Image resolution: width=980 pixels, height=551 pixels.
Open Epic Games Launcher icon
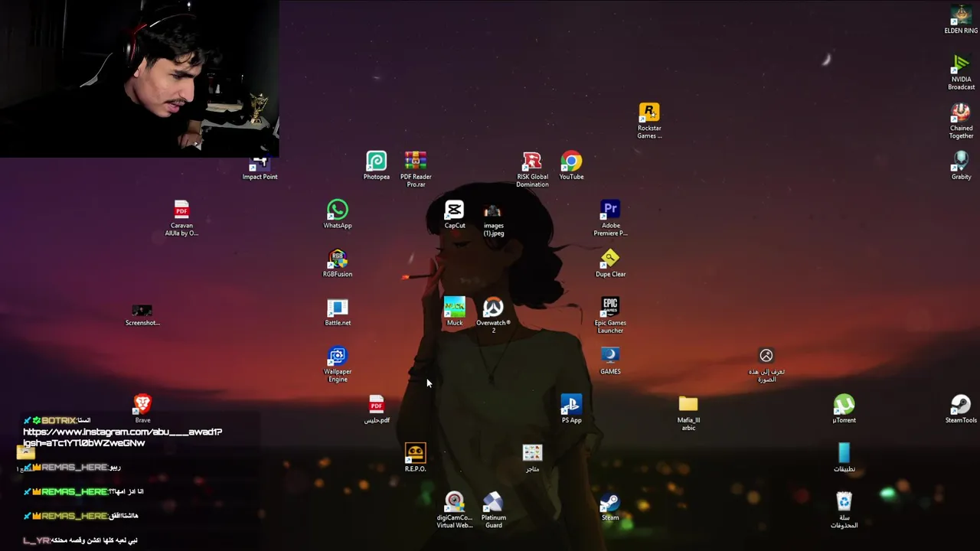point(610,315)
